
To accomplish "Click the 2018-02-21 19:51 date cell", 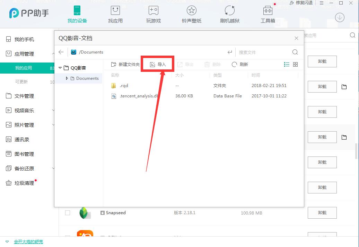I will pyautogui.click(x=269, y=86).
